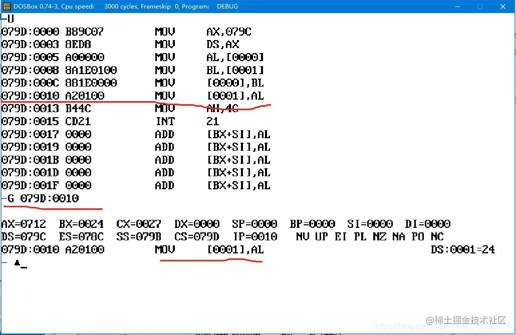Click the ADD line at 079D:0017
This screenshot has width=516, height=335.
tap(136, 134)
